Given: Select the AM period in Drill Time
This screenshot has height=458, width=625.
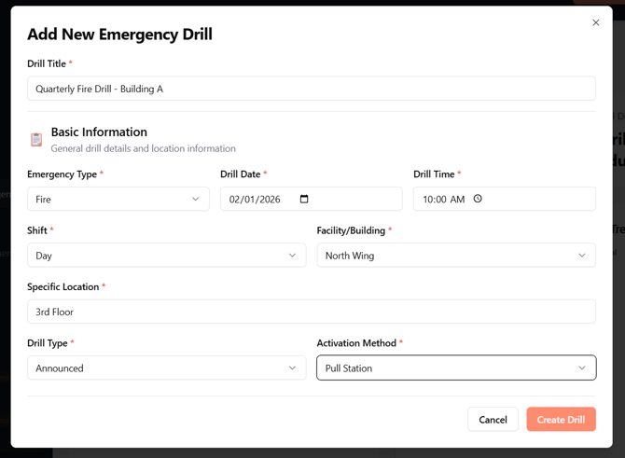Looking at the screenshot, I should (x=457, y=200).
